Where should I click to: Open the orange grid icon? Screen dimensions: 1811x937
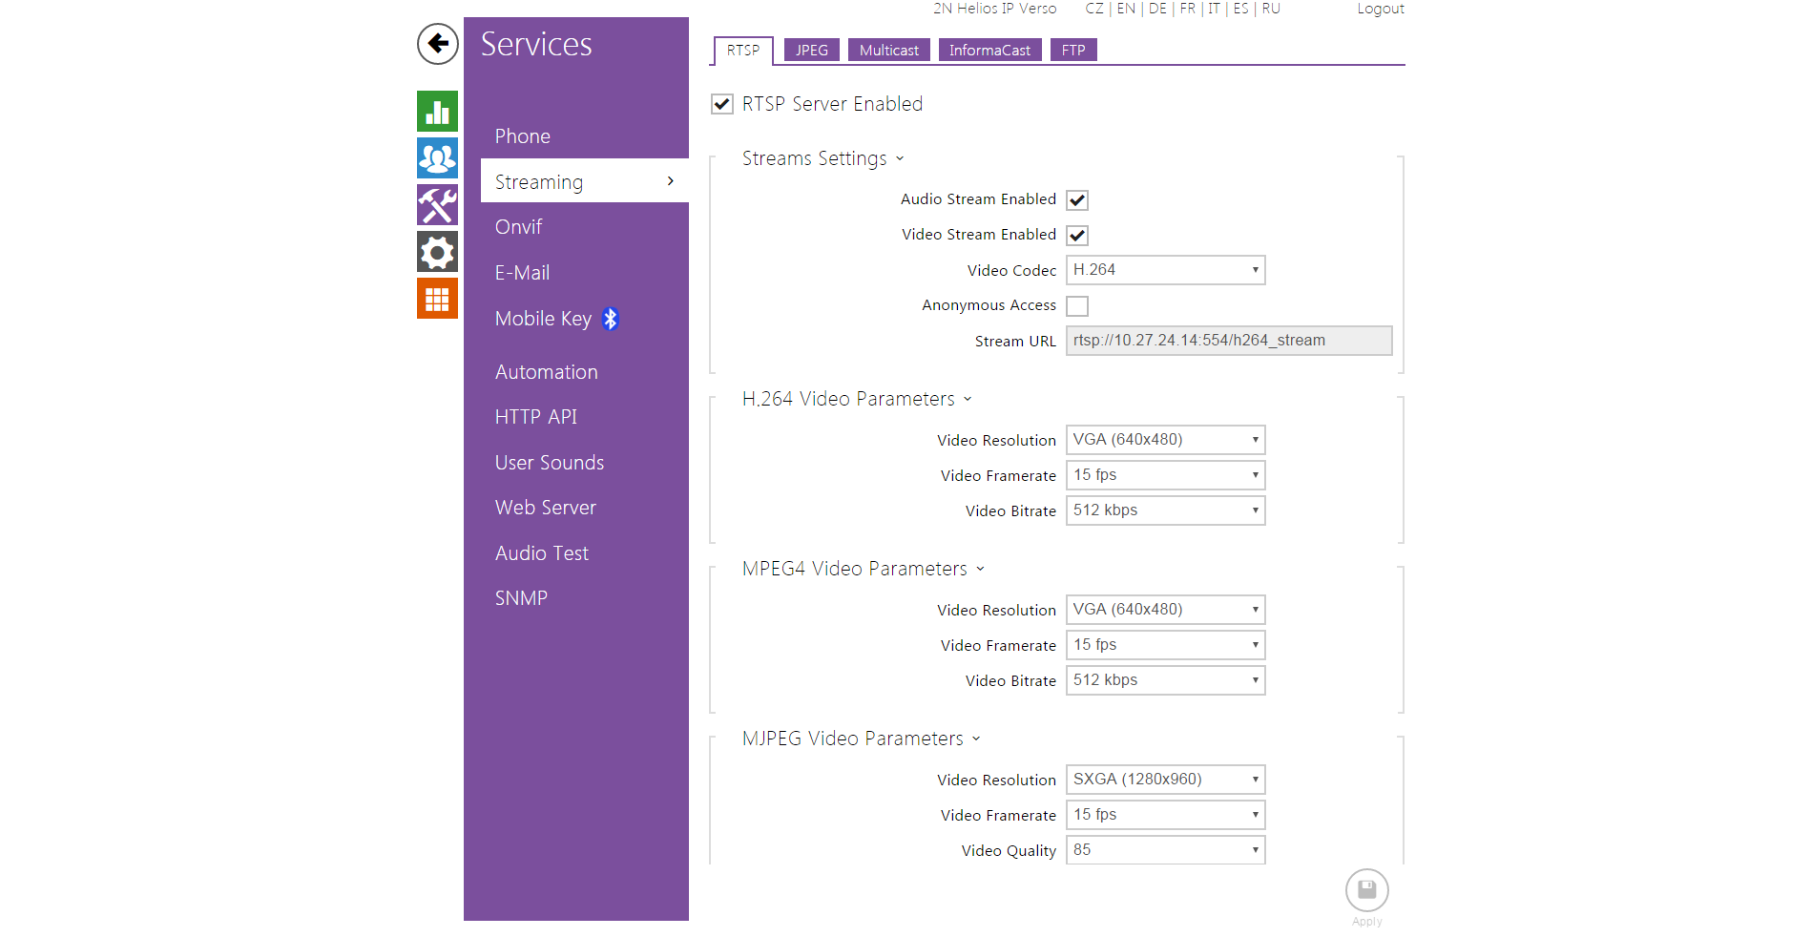[437, 299]
